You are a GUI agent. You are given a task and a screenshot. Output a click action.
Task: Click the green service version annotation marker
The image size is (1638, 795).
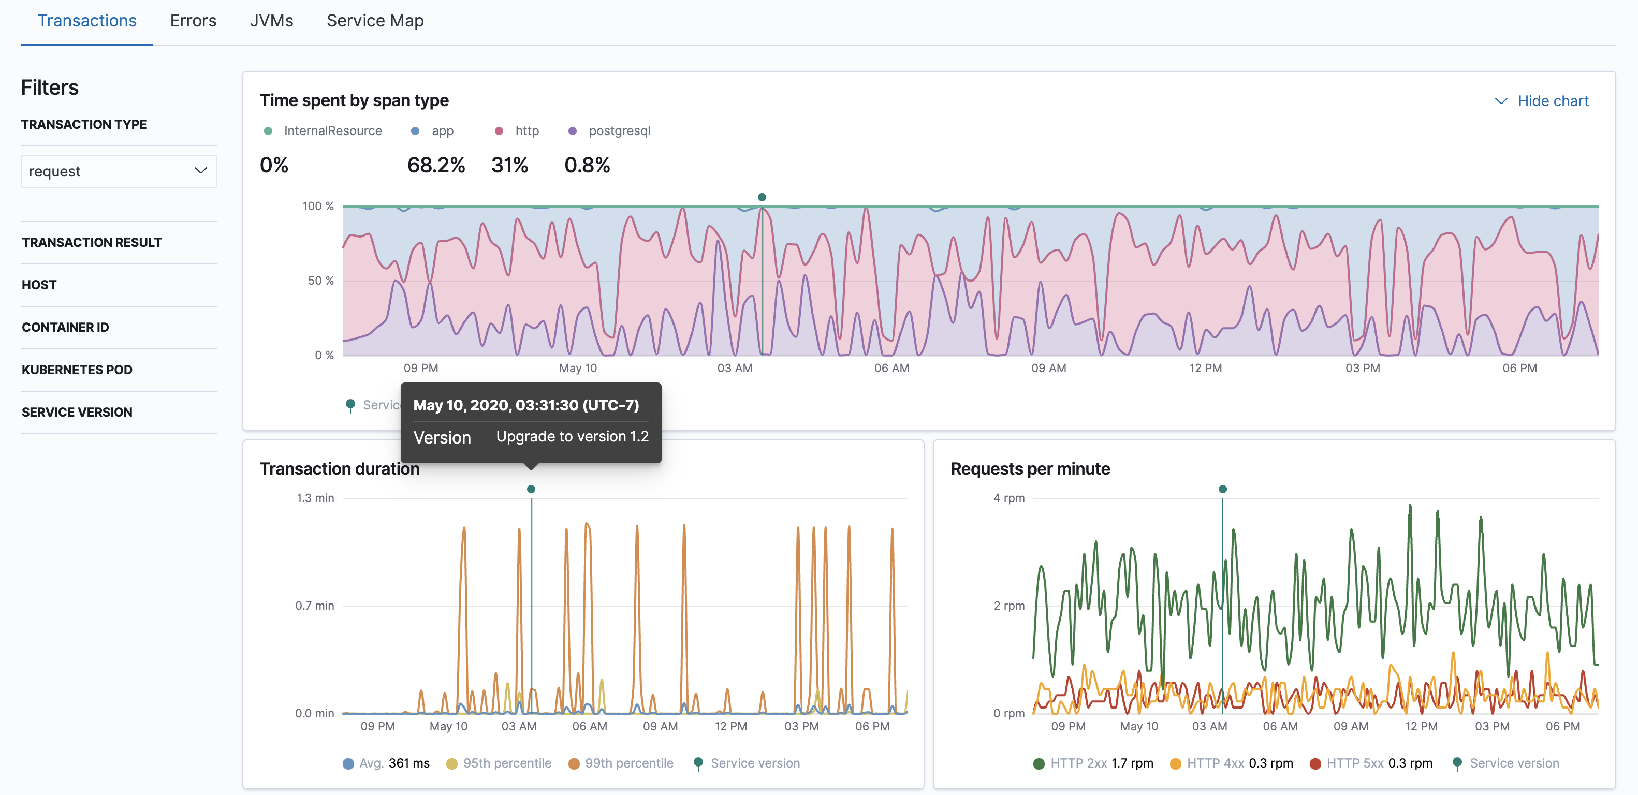761,197
